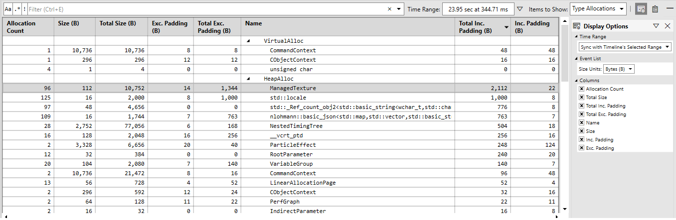The width and height of the screenshot is (676, 220).
Task: Sort by Exc. Padding (B) column header
Action: [170, 27]
